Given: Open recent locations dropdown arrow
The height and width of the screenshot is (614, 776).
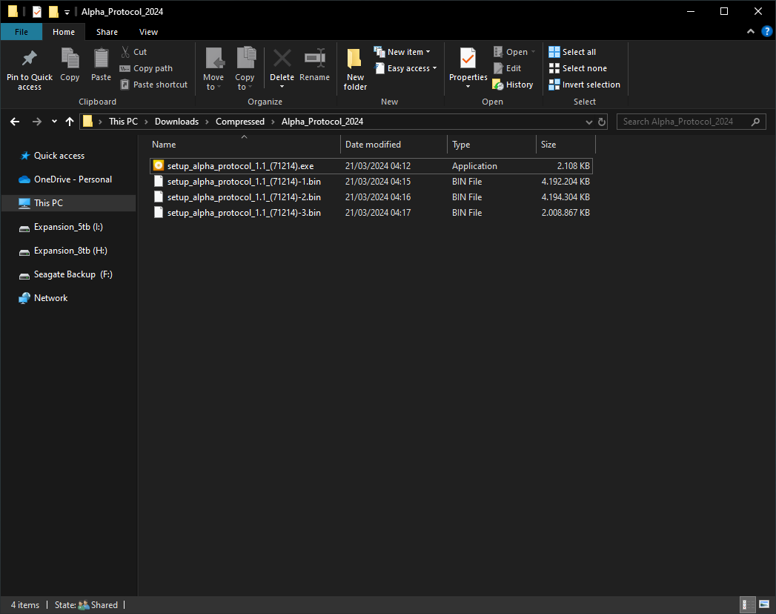Looking at the screenshot, I should click(54, 122).
